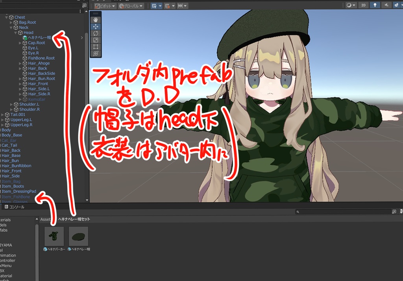Click the cube icon beside Chest
The image size is (403, 281).
click(11, 17)
